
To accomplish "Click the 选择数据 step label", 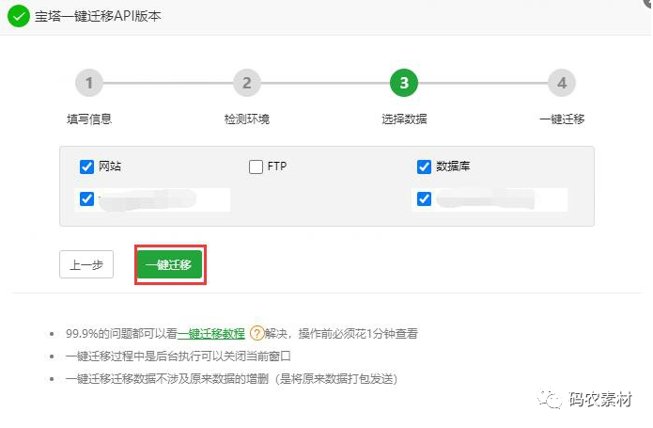I will pyautogui.click(x=404, y=119).
